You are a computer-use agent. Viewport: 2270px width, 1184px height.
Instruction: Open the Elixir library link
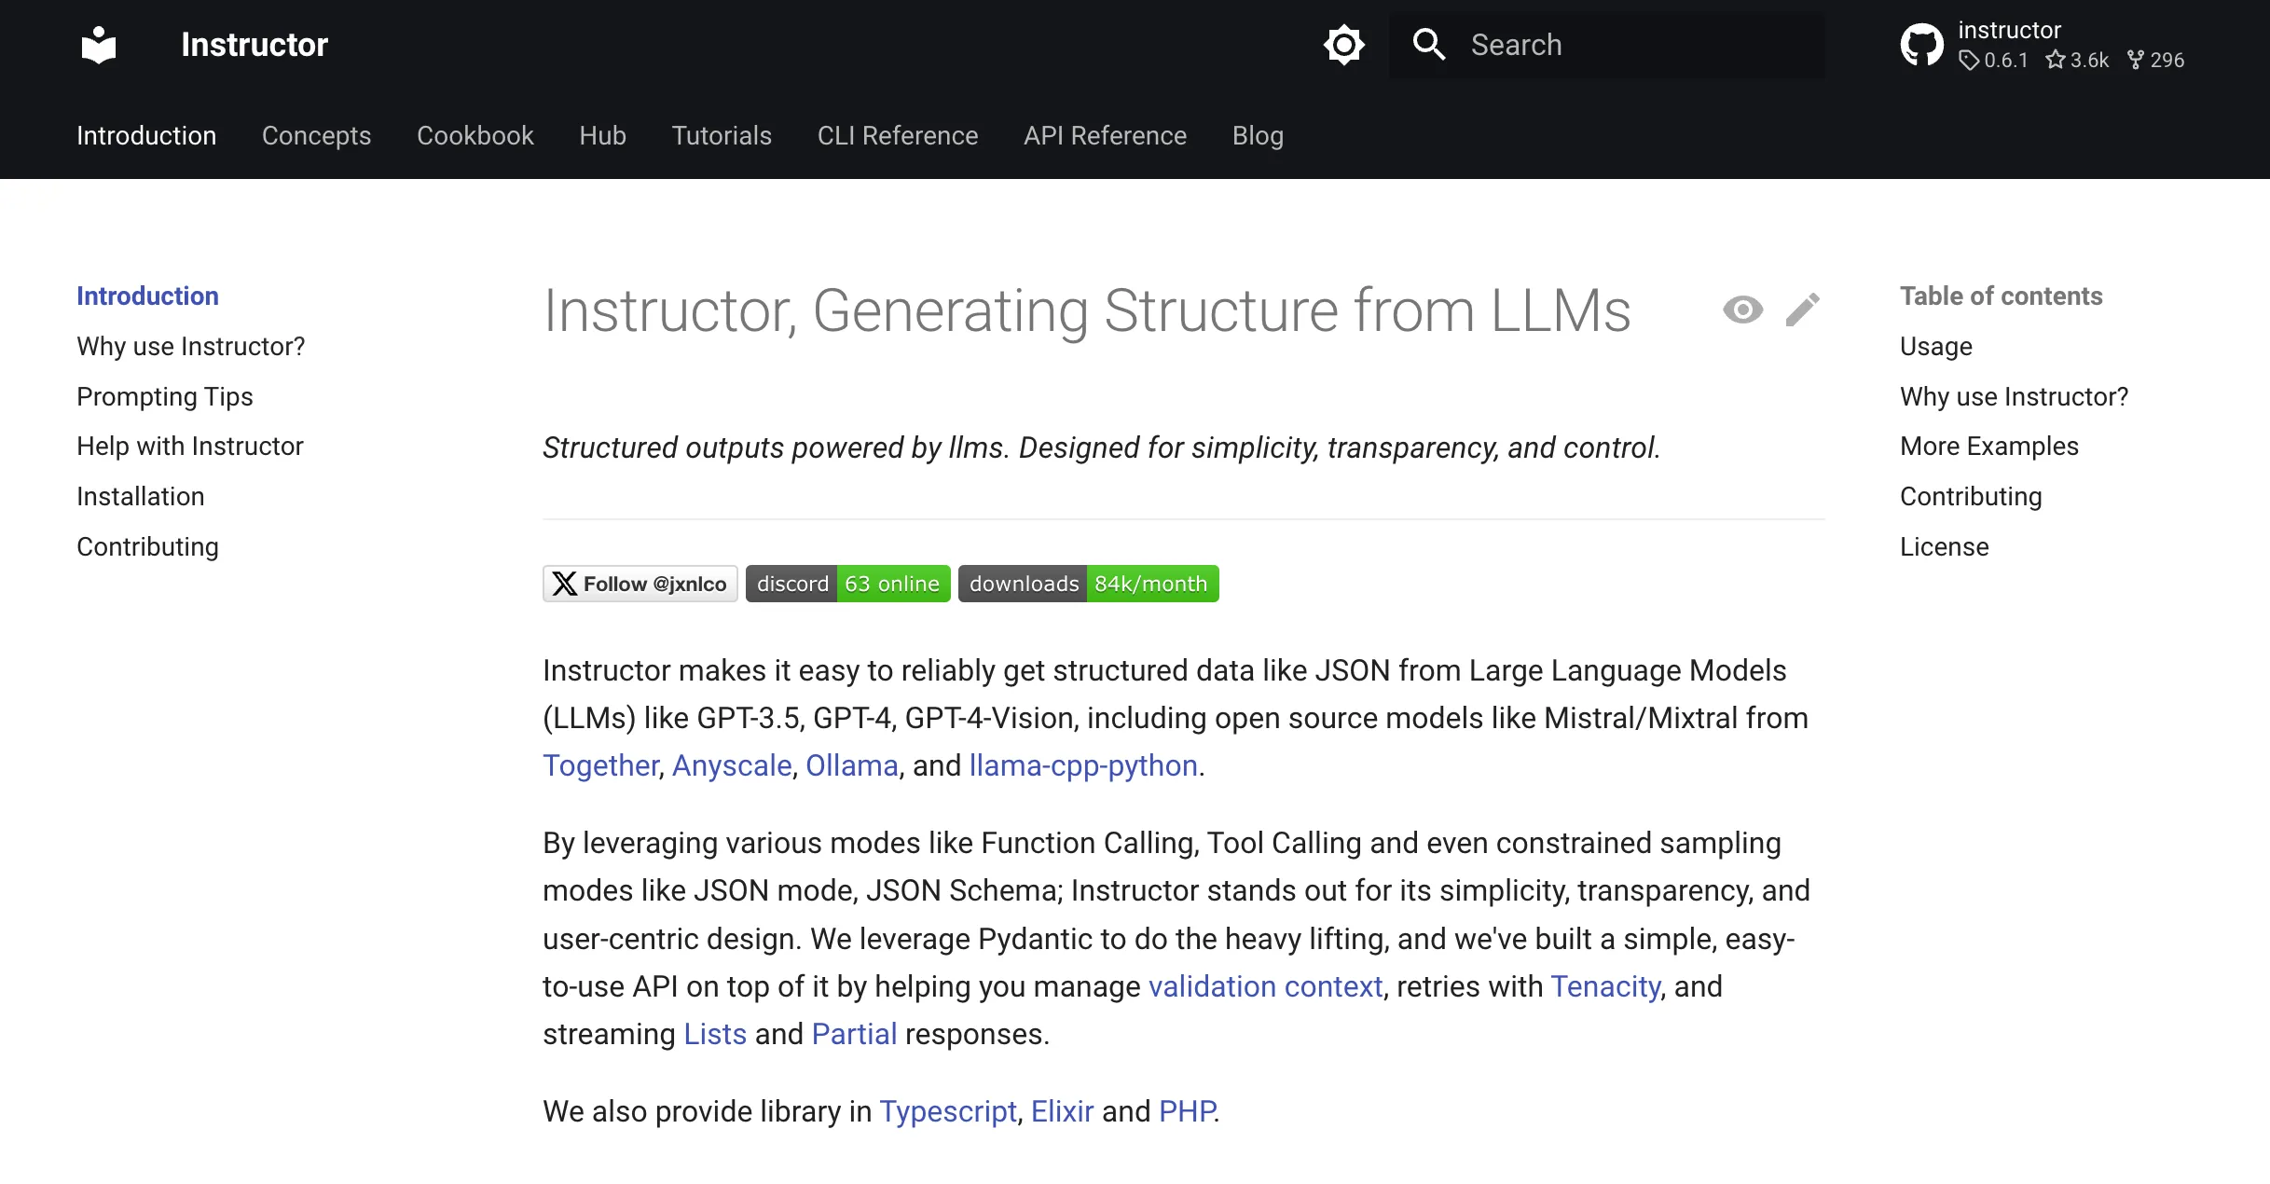click(1062, 1111)
